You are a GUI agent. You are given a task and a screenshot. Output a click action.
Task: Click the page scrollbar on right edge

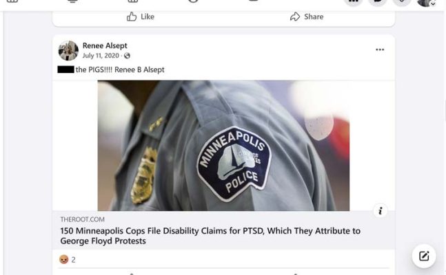(445, 111)
